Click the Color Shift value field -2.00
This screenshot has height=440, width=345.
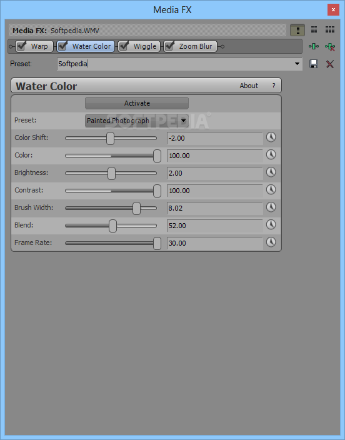[x=215, y=138]
